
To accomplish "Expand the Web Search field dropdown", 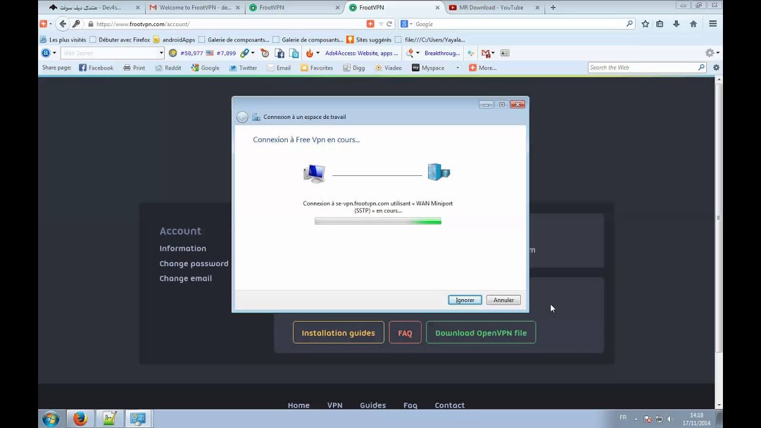I will click(161, 53).
